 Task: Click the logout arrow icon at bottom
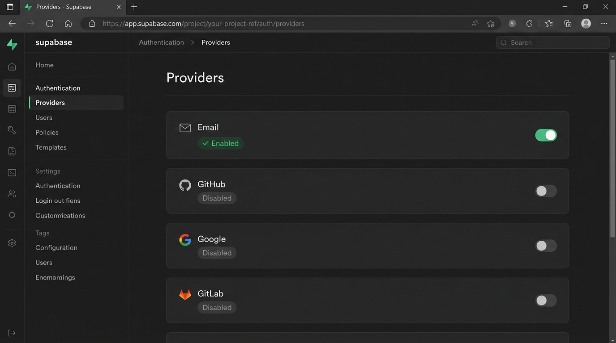(x=12, y=333)
